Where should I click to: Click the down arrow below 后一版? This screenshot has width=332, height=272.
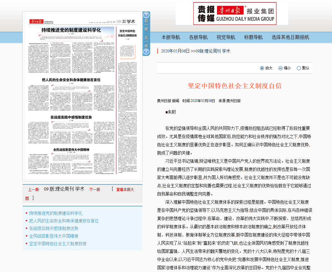tap(146, 52)
